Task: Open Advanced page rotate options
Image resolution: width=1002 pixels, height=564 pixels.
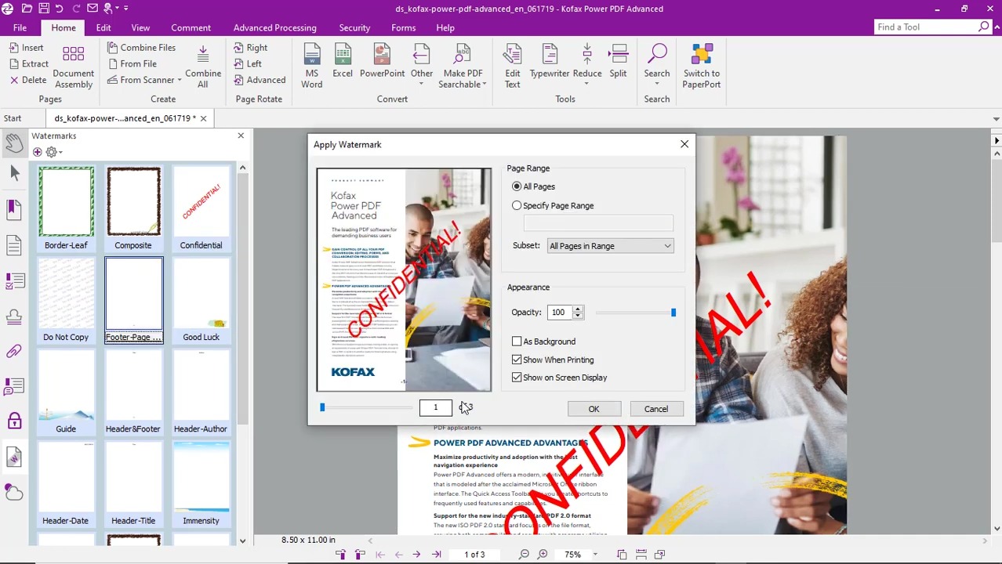Action: click(x=260, y=80)
